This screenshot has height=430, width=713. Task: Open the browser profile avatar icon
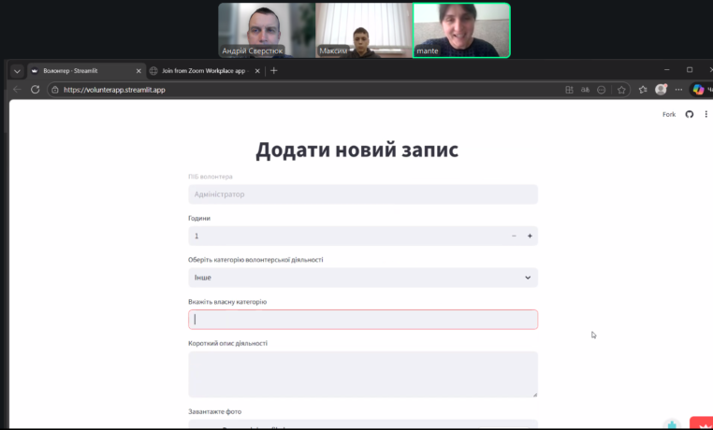662,90
